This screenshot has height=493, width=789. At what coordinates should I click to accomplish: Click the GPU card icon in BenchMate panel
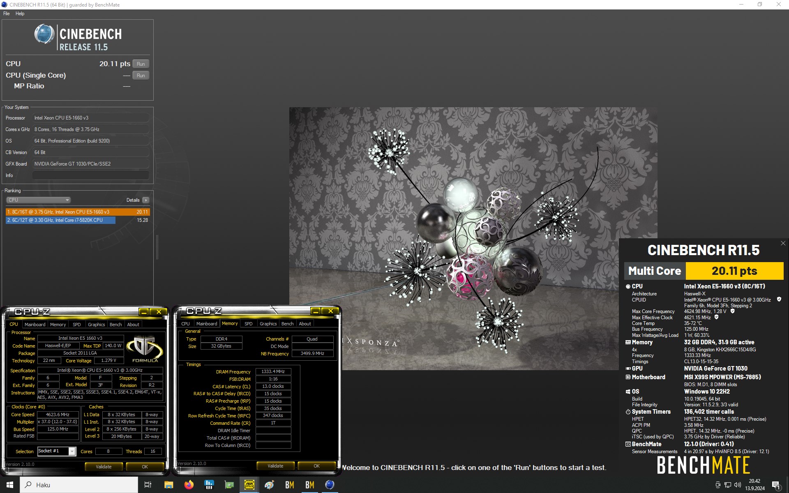click(628, 369)
